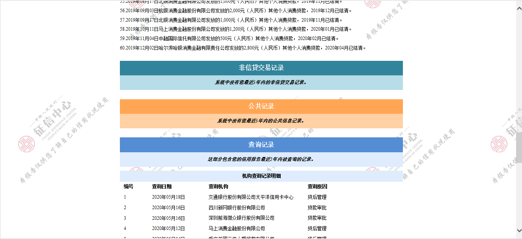Viewport: 522px width, 239px height.
Task: Click 贷款审批 in the 四川新网银行 row
Action: pos(317,208)
